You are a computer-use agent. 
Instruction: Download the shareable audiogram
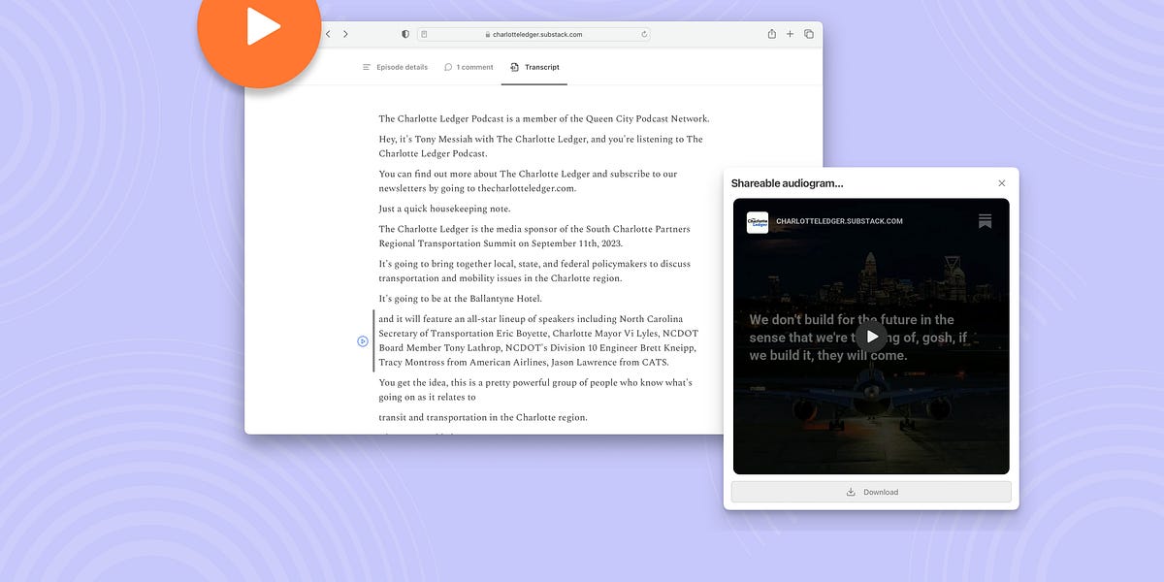pos(871,492)
